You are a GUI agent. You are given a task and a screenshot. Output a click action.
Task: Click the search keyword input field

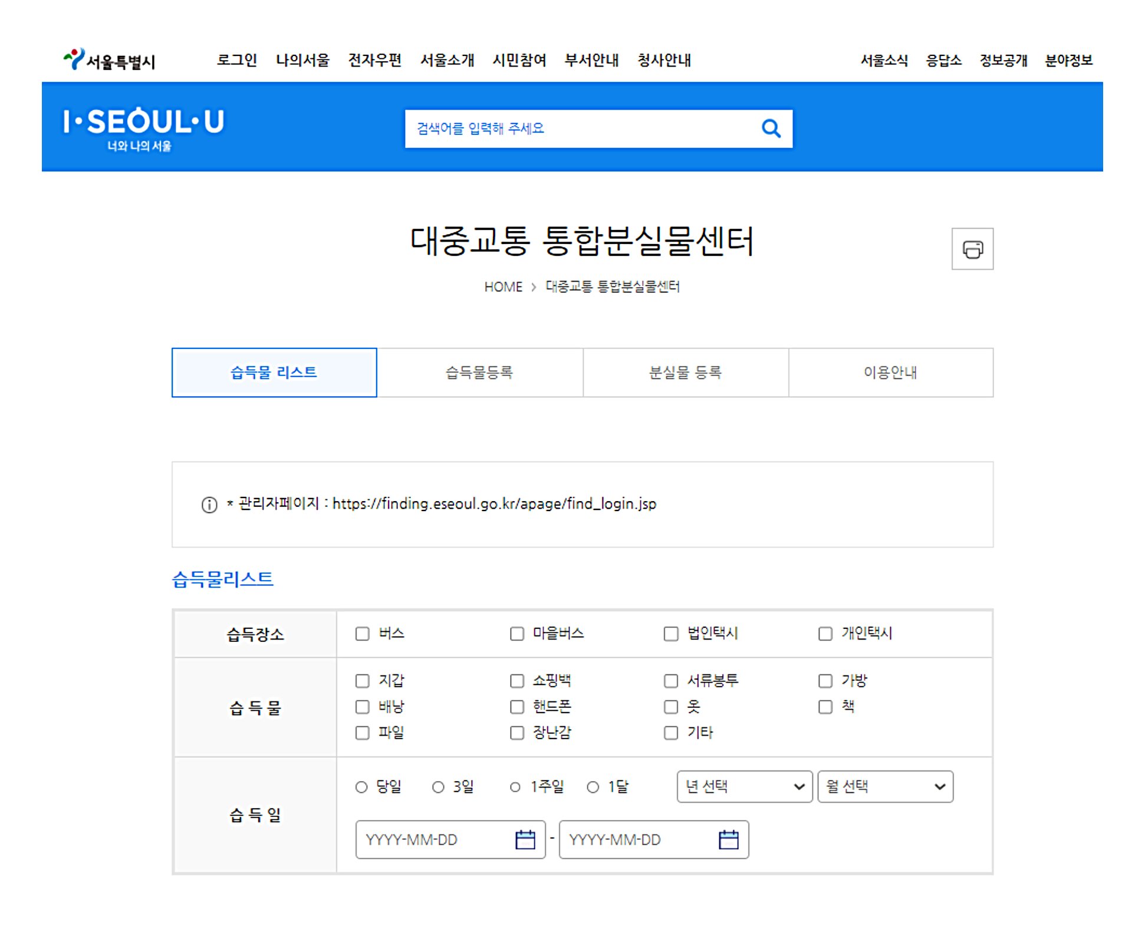click(578, 129)
